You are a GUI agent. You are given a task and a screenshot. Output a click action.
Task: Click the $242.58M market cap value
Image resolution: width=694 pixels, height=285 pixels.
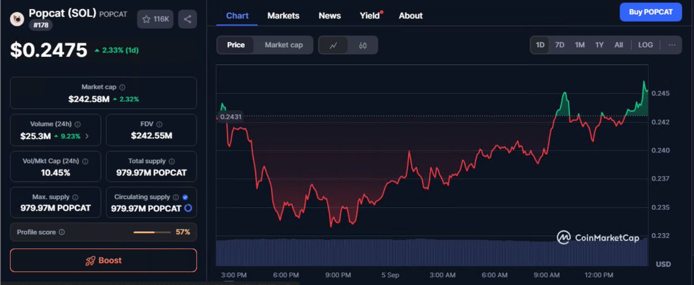[x=89, y=99]
